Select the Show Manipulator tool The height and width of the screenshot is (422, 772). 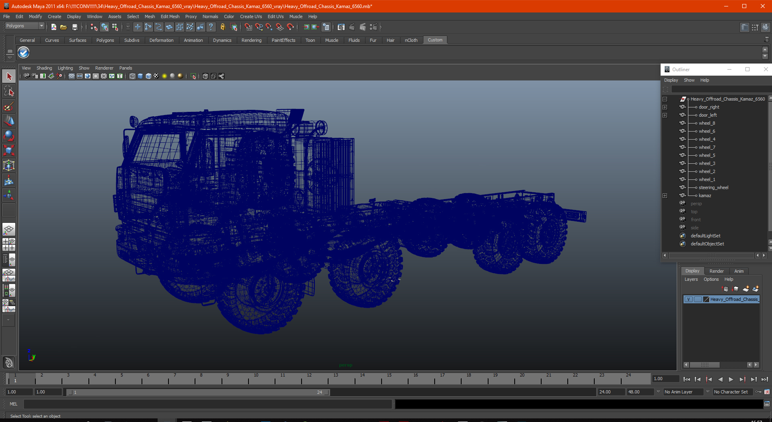[9, 195]
